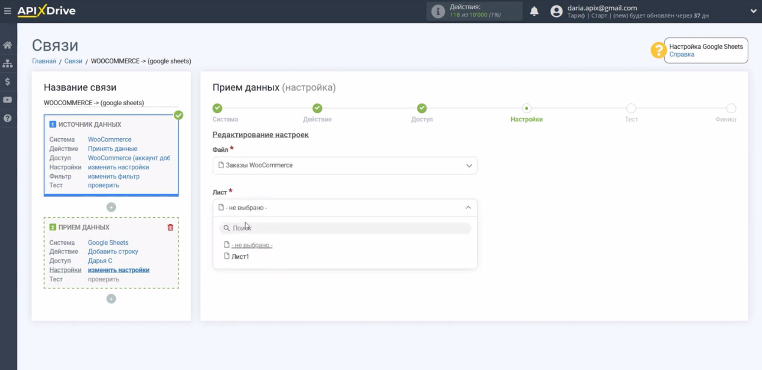Open the help question sidebar icon
Viewport: 762px width, 370px height.
[8, 118]
